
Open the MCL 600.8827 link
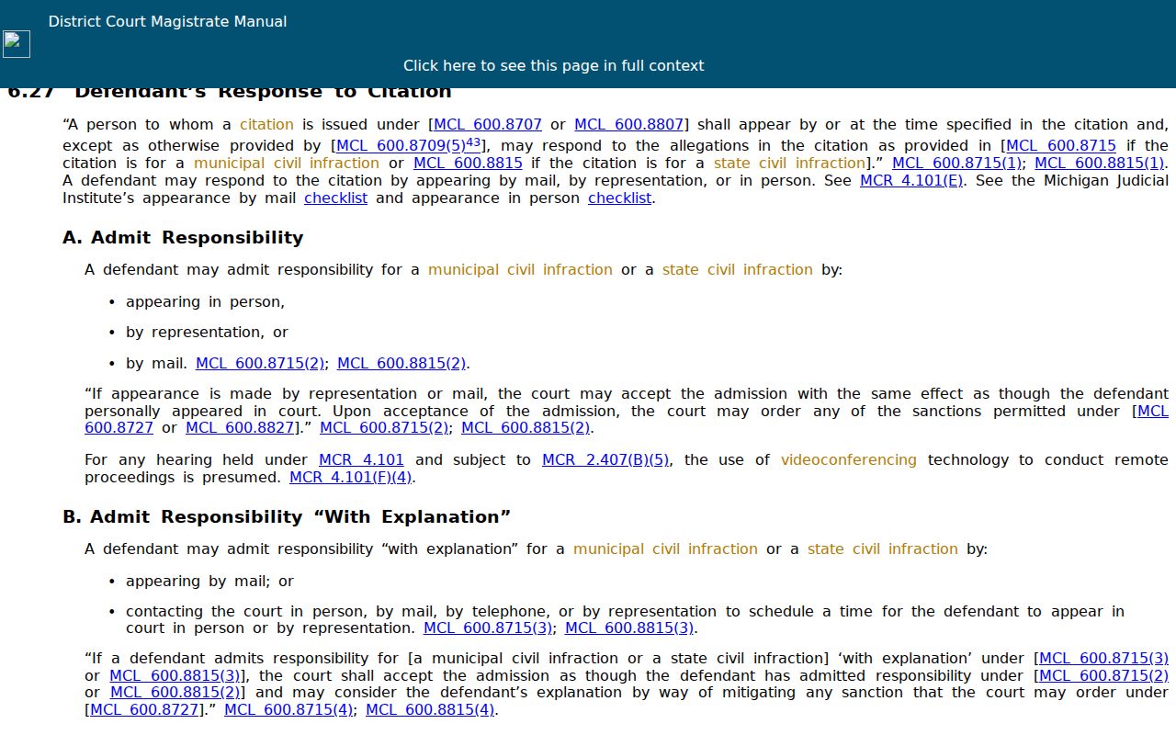[241, 428]
